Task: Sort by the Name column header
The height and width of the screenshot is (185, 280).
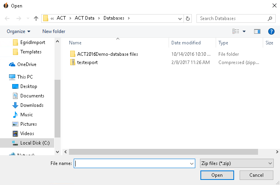Action: 75,43
